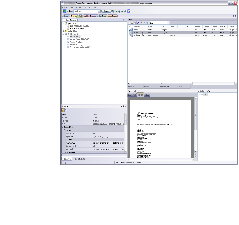Open the unfiltered filter dropdown

point(99,11)
